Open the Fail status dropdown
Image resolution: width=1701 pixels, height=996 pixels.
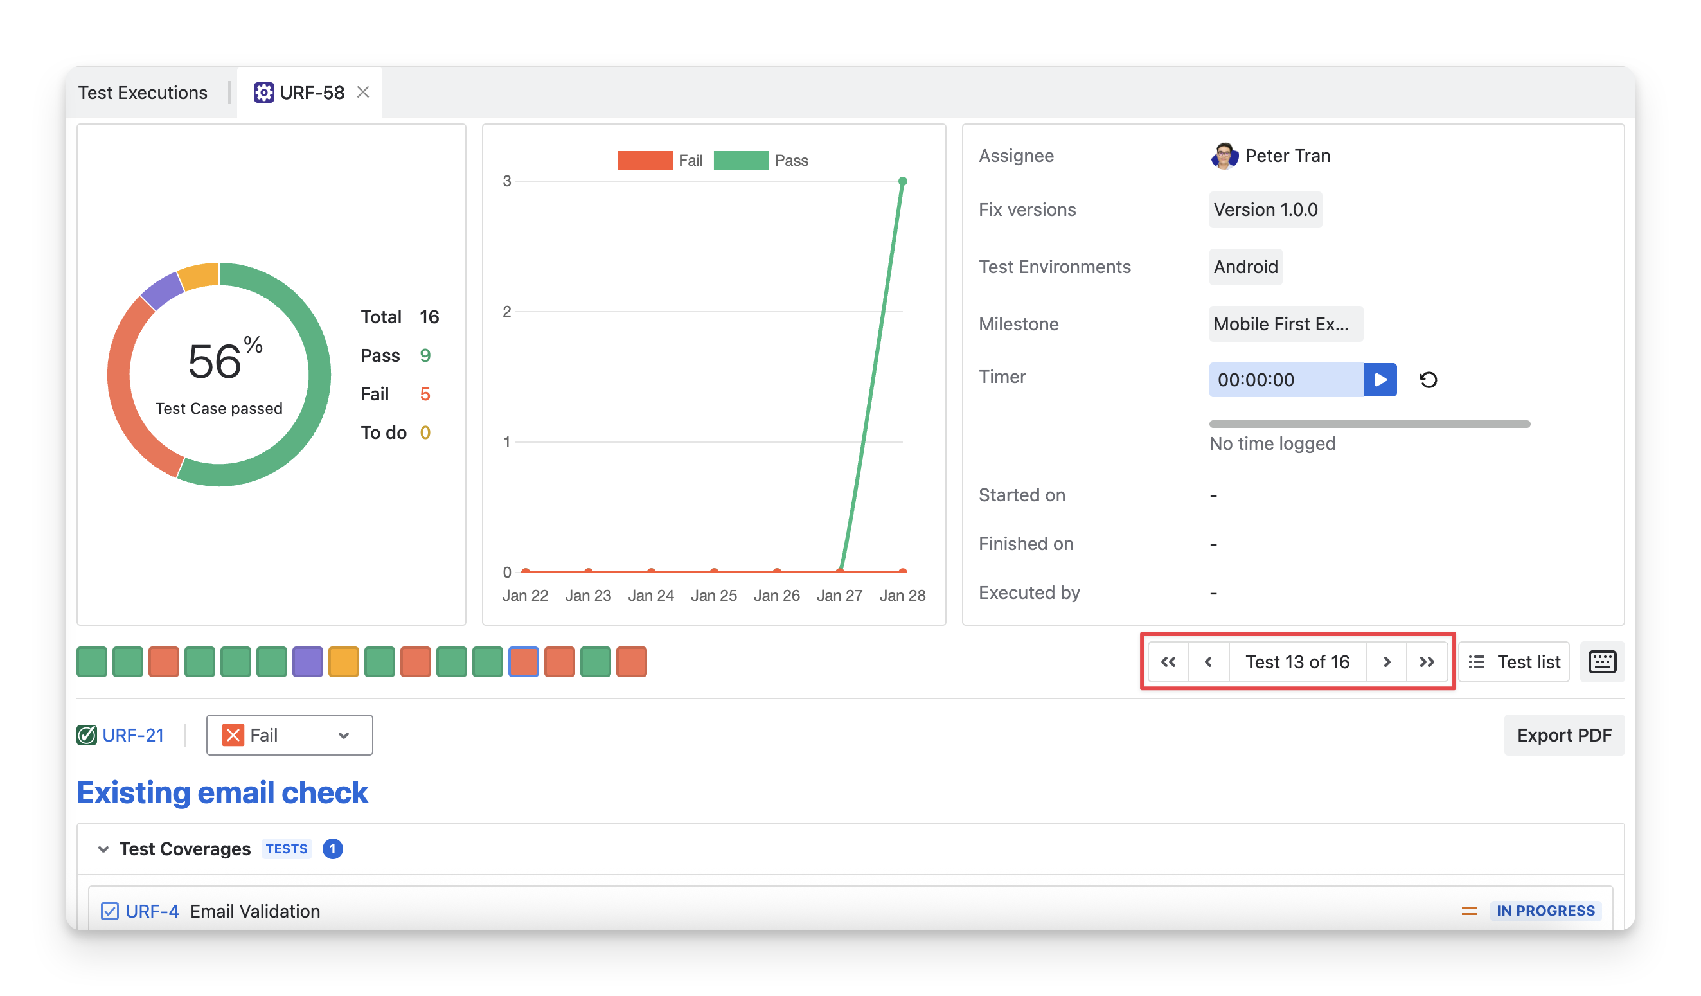(x=289, y=735)
